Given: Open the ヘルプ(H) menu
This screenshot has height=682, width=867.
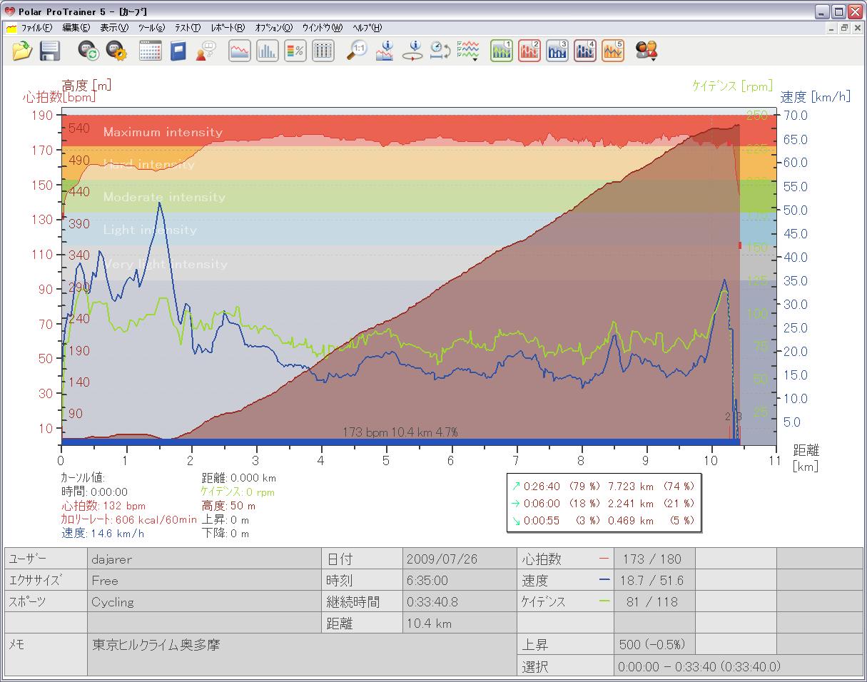Looking at the screenshot, I should coord(367,28).
